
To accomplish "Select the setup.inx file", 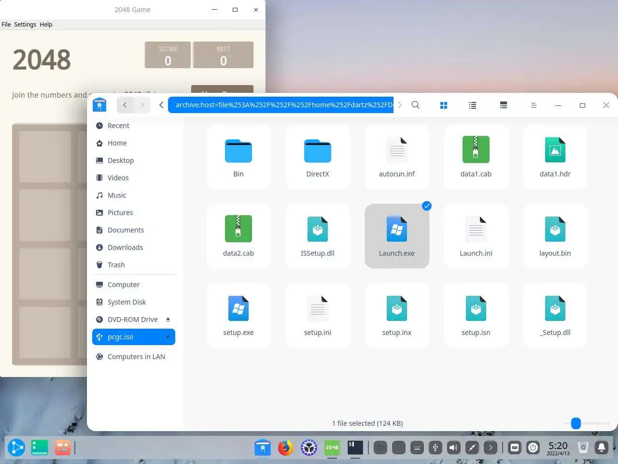I will point(397,316).
